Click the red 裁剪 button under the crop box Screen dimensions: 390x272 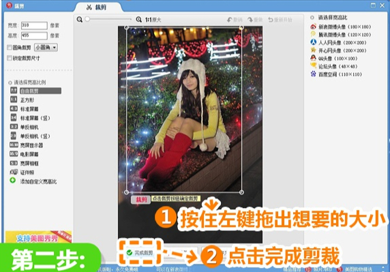pyautogui.click(x=140, y=200)
